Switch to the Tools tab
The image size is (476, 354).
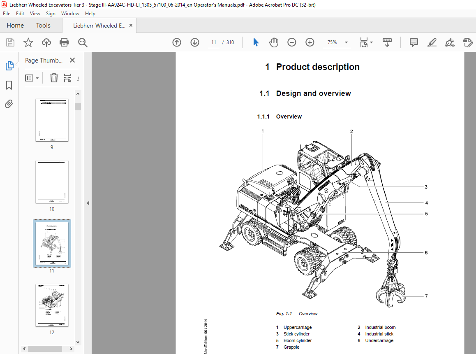click(x=43, y=25)
